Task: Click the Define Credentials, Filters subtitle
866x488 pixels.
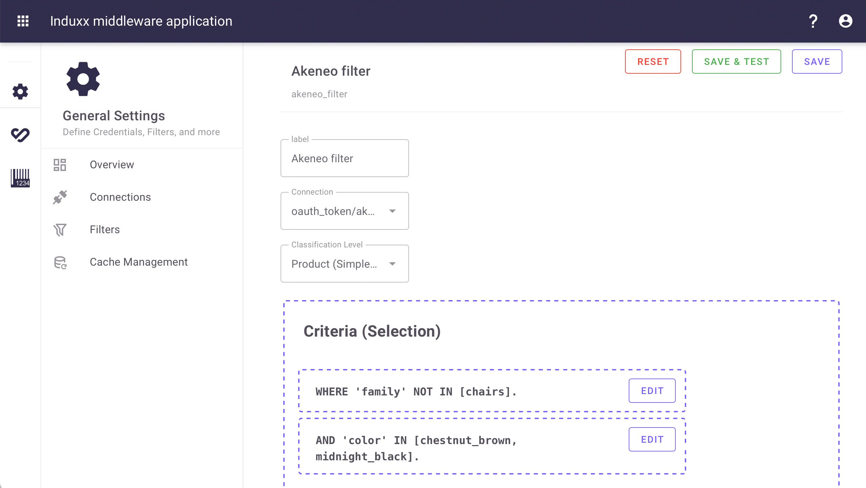Action: click(x=141, y=132)
